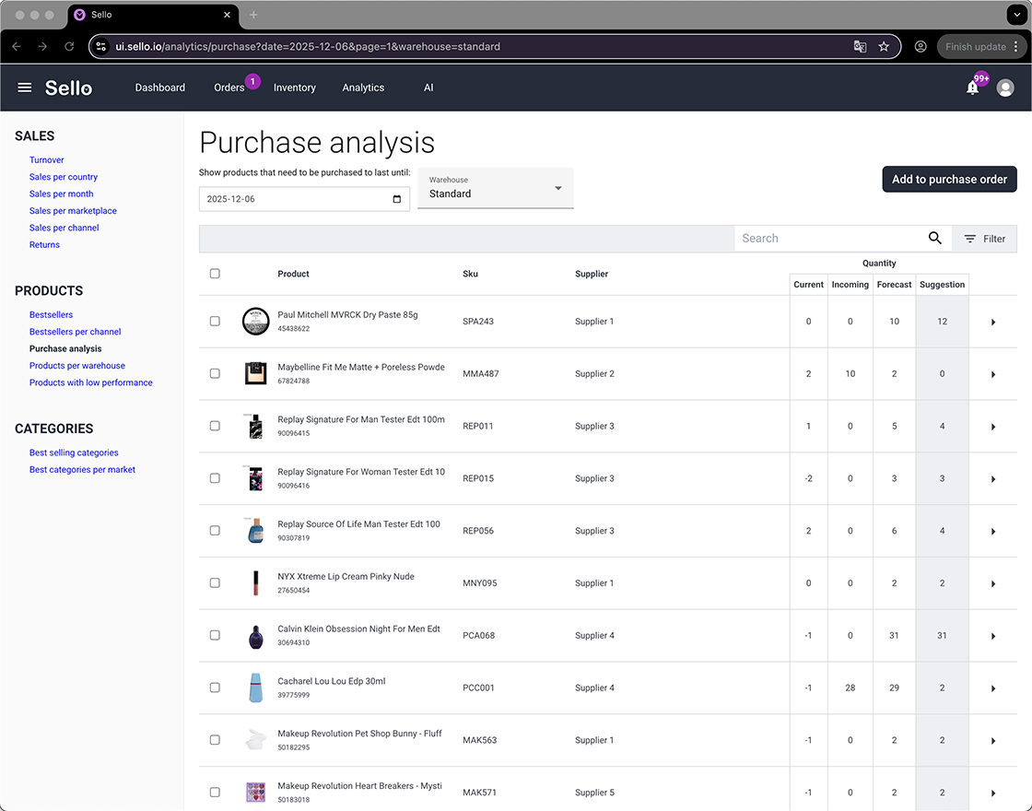Click the translate icon in address bar
The image size is (1032, 811).
click(x=859, y=46)
